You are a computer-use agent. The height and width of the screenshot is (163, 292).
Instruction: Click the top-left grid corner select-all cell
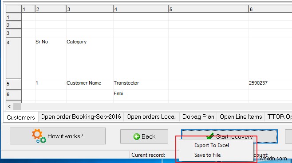(x=14, y=9)
